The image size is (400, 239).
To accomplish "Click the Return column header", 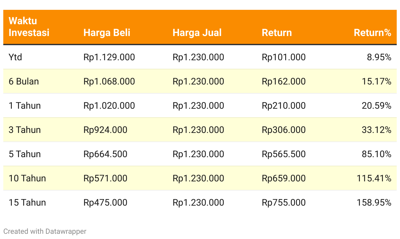I will [277, 33].
